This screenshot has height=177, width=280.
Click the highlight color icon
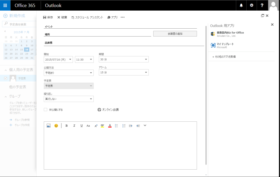tap(102, 125)
